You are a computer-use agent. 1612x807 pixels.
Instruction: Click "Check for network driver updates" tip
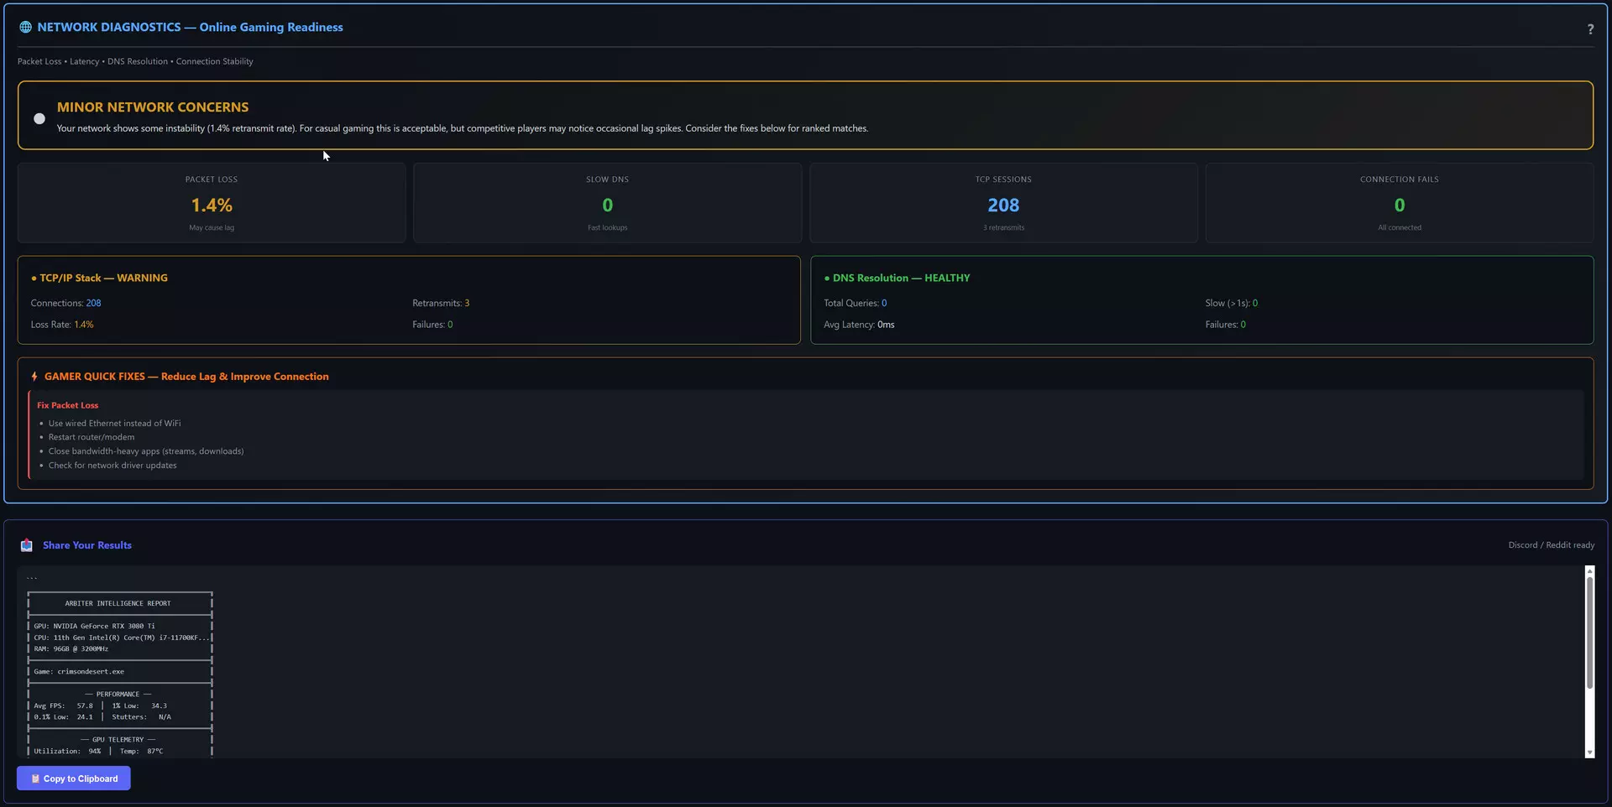coord(113,466)
